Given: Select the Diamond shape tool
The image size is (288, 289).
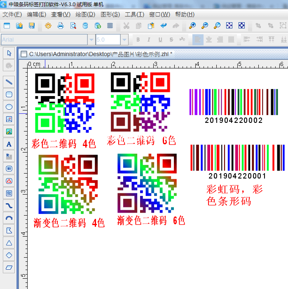Looking at the screenshot, I should coord(9,255).
